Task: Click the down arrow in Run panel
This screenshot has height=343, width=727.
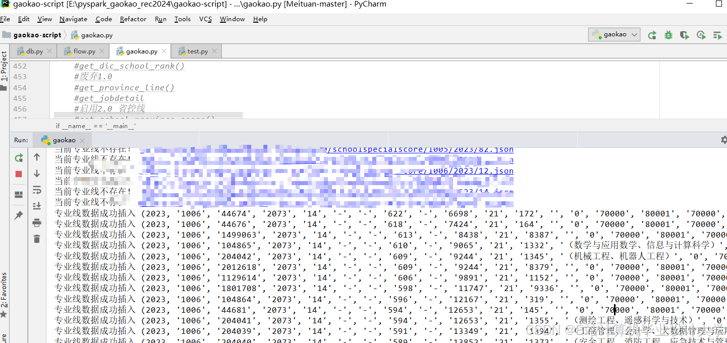Action: pyautogui.click(x=37, y=174)
